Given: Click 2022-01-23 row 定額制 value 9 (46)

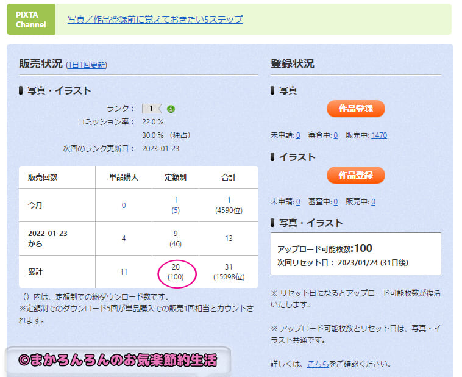Looking at the screenshot, I should (176, 239).
